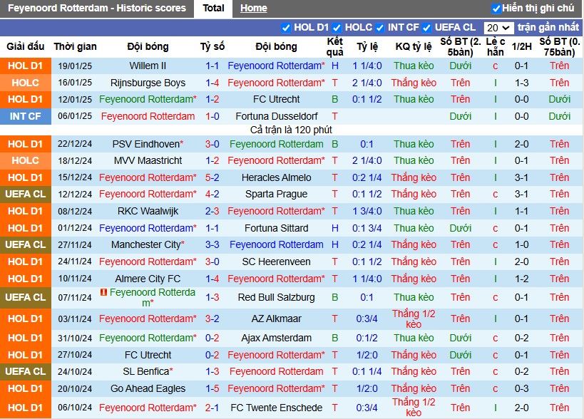Screen dimensions: 584x419
Task: Open the Fortuna Dusseldorf team link
Action: pyautogui.click(x=277, y=116)
